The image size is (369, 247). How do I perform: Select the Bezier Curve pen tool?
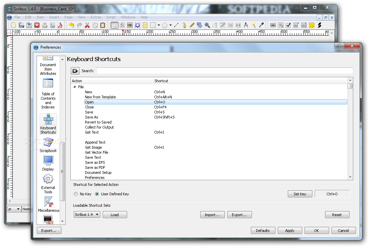coord(184,25)
